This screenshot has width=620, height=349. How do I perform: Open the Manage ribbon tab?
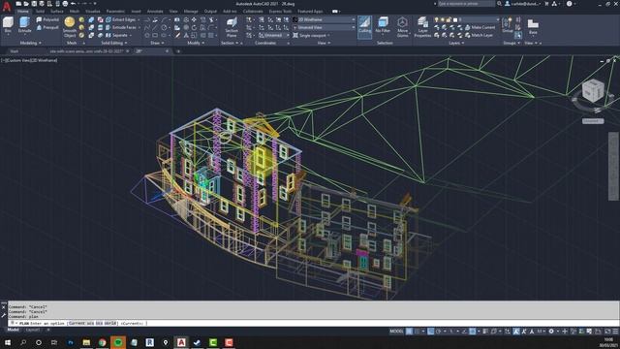191,12
